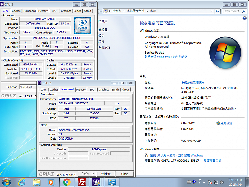This screenshot has height=187, width=249.
Task: Open Action Center flag tray icon
Action: [x=210, y=182]
